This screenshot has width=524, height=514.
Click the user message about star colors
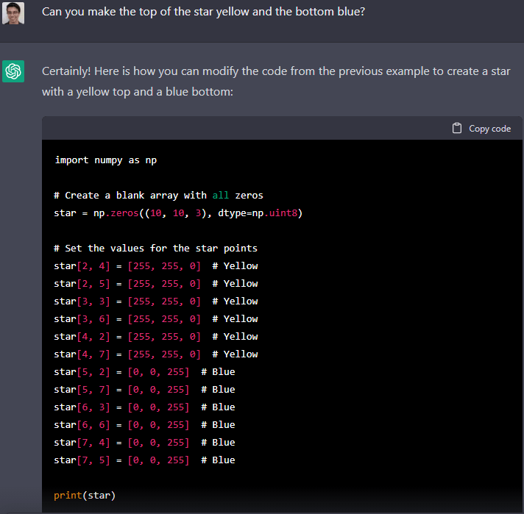pyautogui.click(x=203, y=13)
